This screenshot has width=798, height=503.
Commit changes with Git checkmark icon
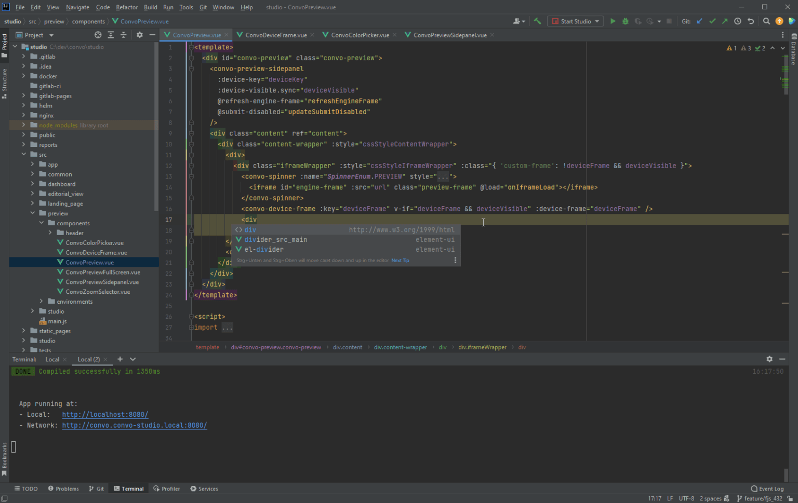(712, 21)
